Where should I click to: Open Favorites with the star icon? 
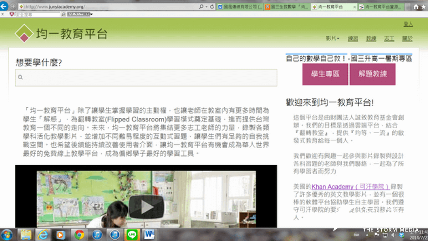[x=424, y=6]
